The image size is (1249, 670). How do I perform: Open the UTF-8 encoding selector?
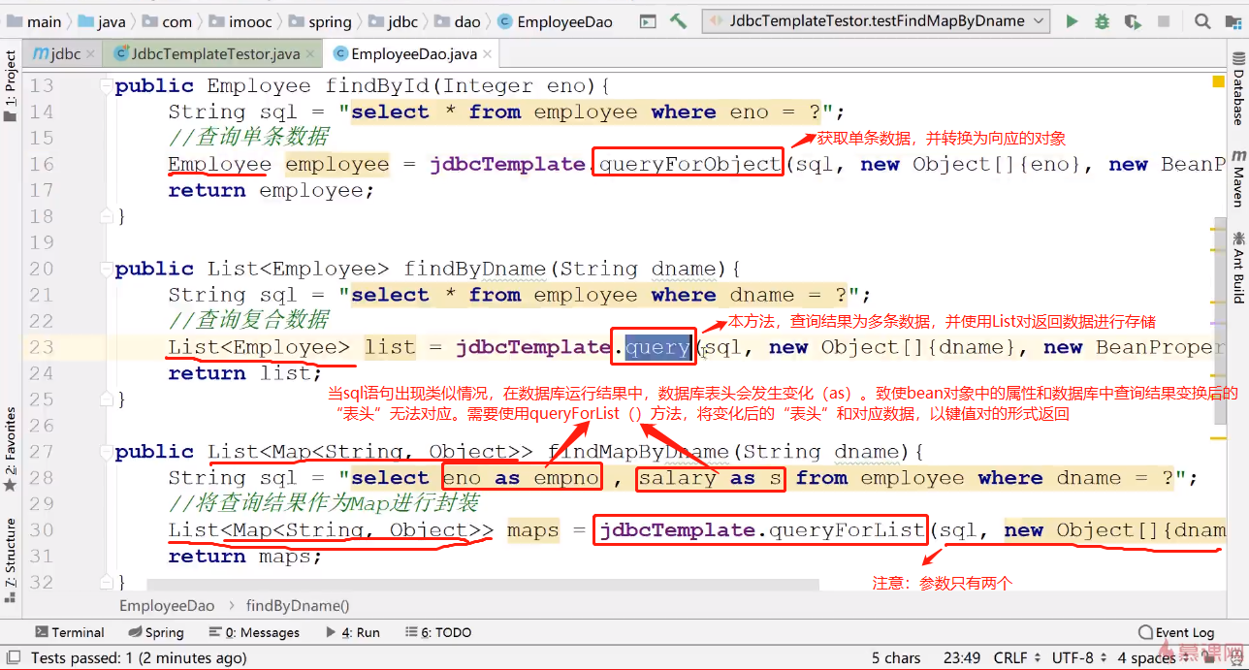1078,657
